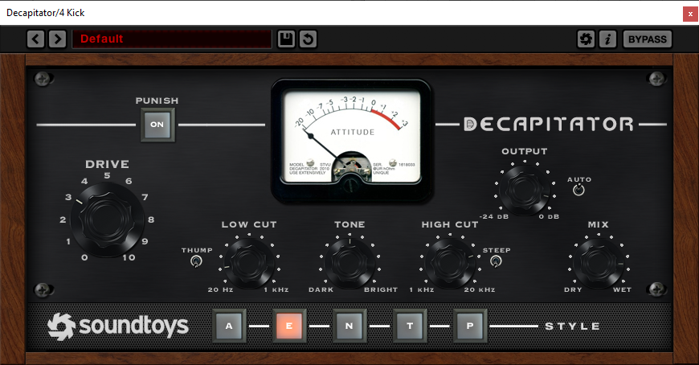The height and width of the screenshot is (365, 699).
Task: Select style N
Action: (x=349, y=326)
